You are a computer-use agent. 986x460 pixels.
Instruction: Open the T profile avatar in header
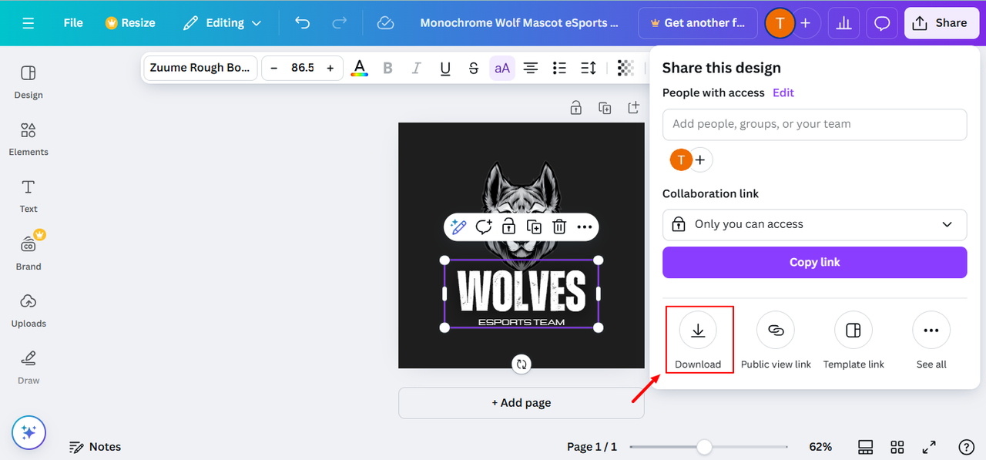click(780, 23)
